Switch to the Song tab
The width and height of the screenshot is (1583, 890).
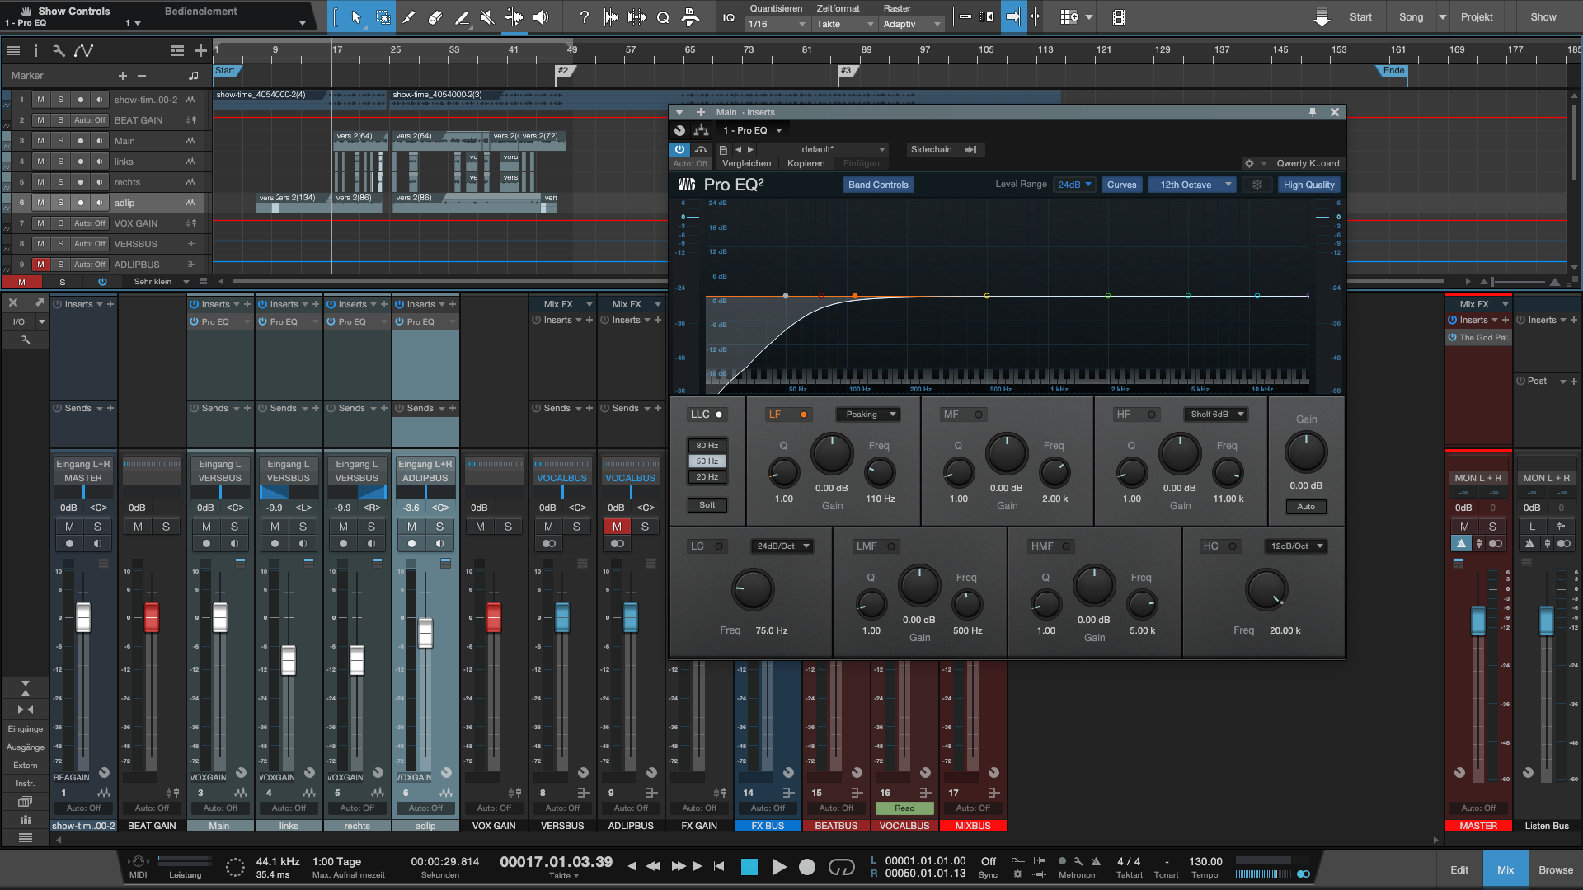click(x=1411, y=17)
